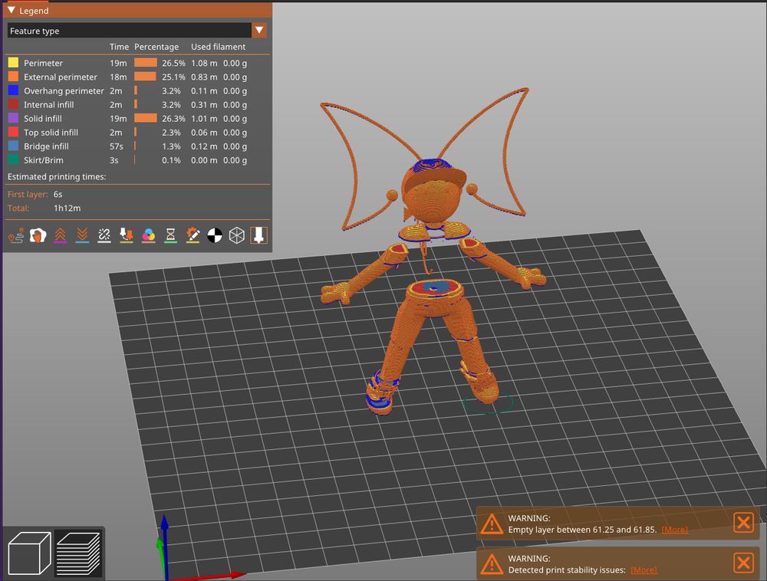Switch to 3D editor view cube
The image size is (767, 581).
tap(29, 553)
